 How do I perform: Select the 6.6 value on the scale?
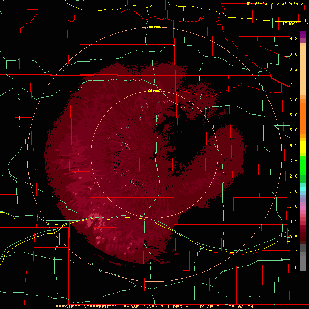[294, 100]
